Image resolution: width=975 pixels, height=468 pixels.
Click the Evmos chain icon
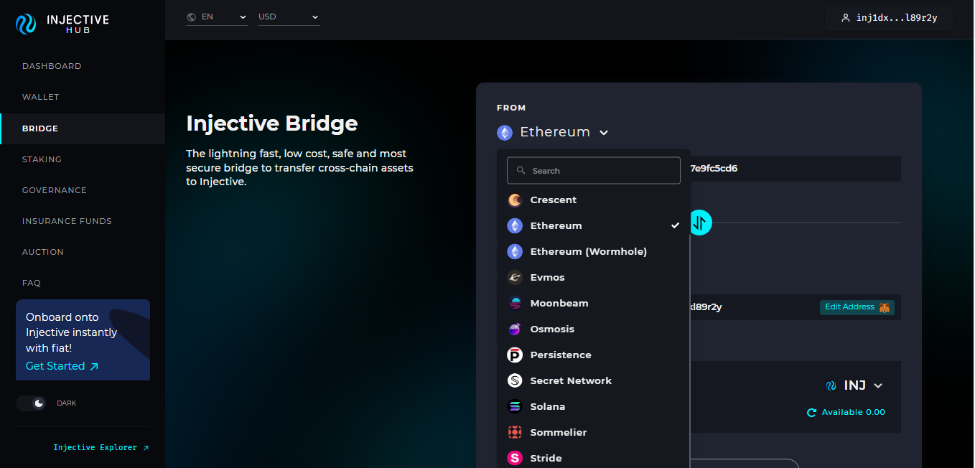515,278
